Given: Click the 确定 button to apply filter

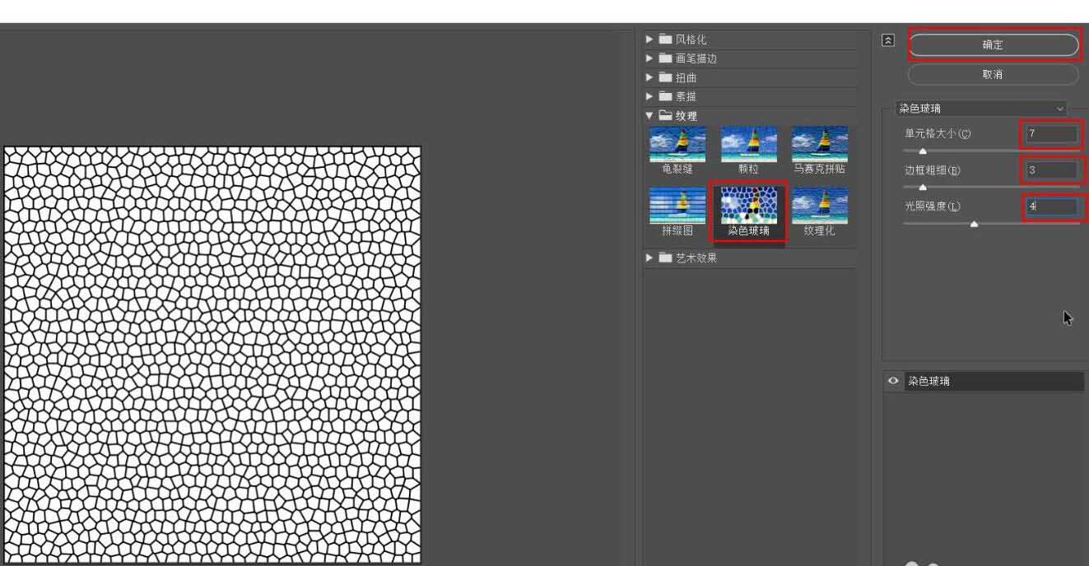Looking at the screenshot, I should click(993, 45).
